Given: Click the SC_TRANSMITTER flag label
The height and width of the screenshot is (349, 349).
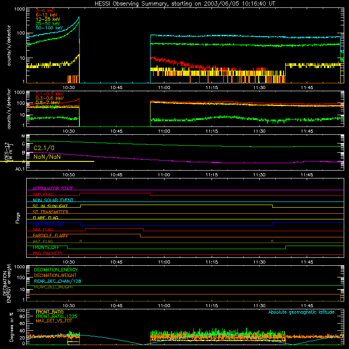Looking at the screenshot, I should tap(51, 212).
